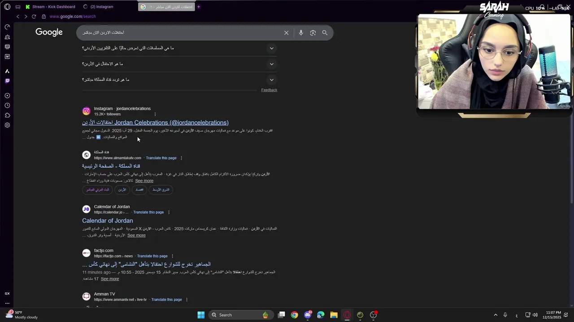Open sidebar three-dots more options
This screenshot has height=322, width=574.
tap(7, 303)
